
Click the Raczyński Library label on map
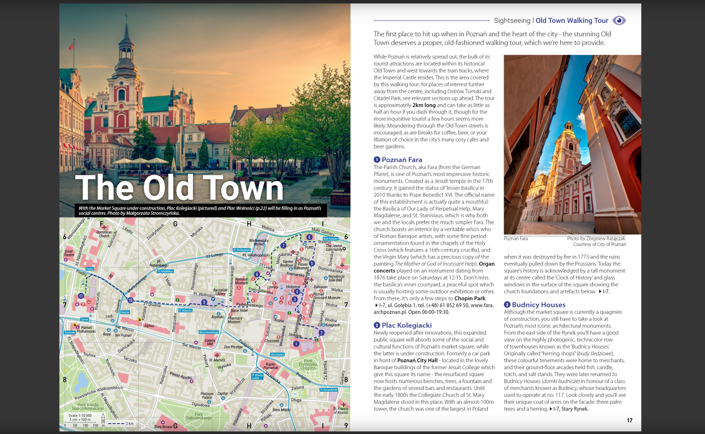click(220, 291)
